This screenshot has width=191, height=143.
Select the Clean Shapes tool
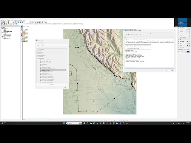click(44, 64)
